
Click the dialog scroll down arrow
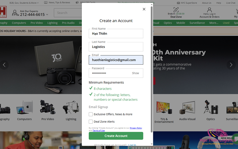click(x=151, y=144)
